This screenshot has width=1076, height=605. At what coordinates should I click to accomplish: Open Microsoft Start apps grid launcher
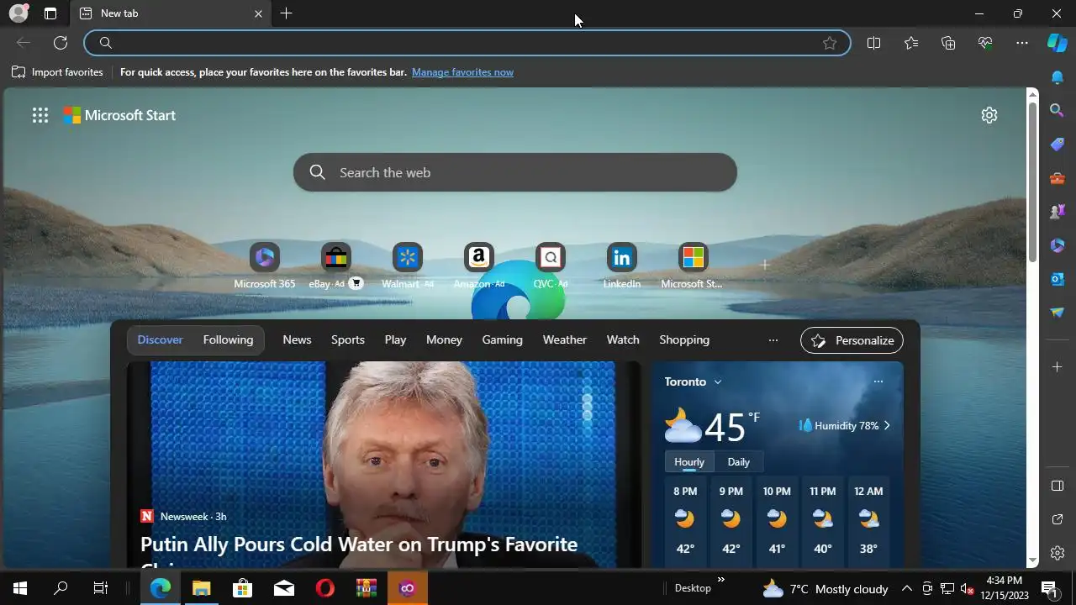pos(40,116)
